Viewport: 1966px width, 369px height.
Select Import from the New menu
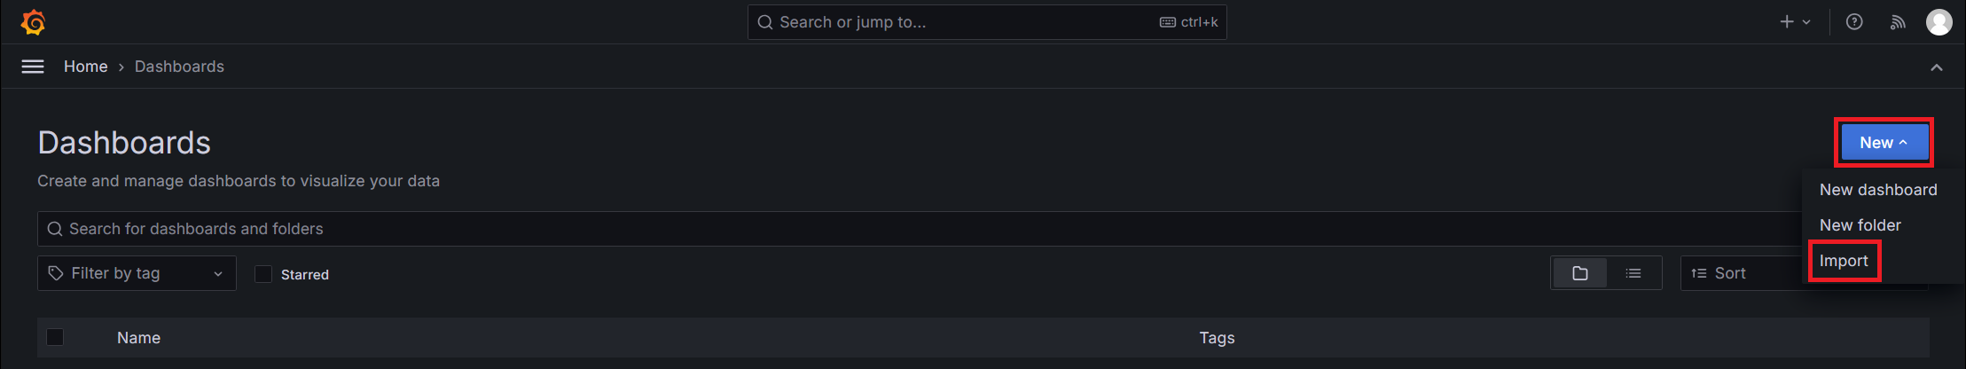click(1844, 261)
